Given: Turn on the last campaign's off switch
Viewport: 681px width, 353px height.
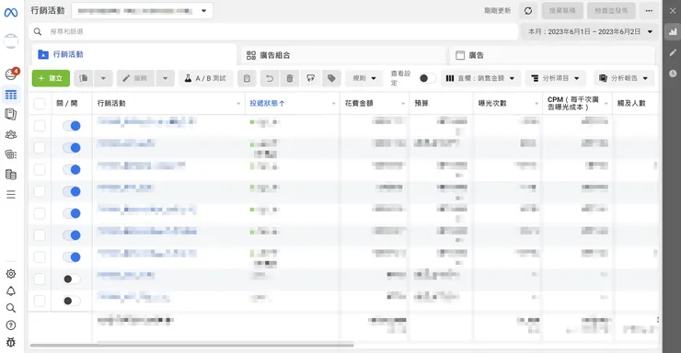Looking at the screenshot, I should click(72, 301).
